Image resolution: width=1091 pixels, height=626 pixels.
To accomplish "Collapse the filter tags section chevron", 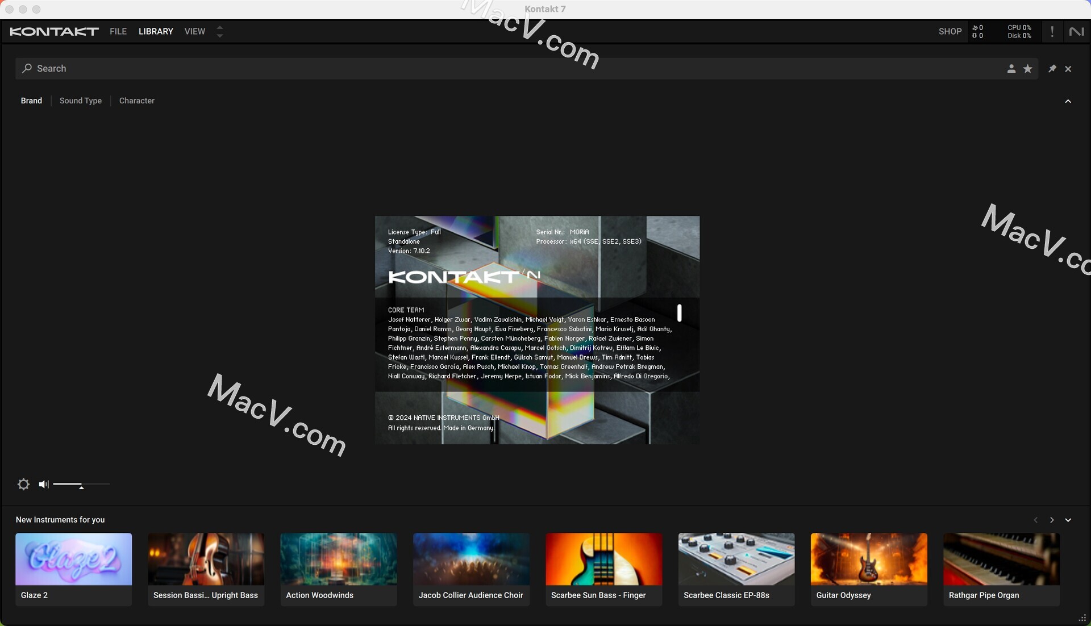I will (1068, 101).
